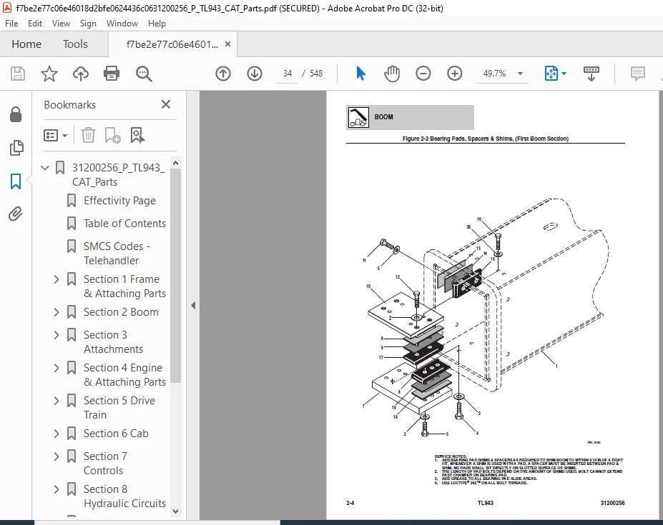Click the page number field showing 34
Image resolution: width=663 pixels, height=525 pixels.
point(288,74)
